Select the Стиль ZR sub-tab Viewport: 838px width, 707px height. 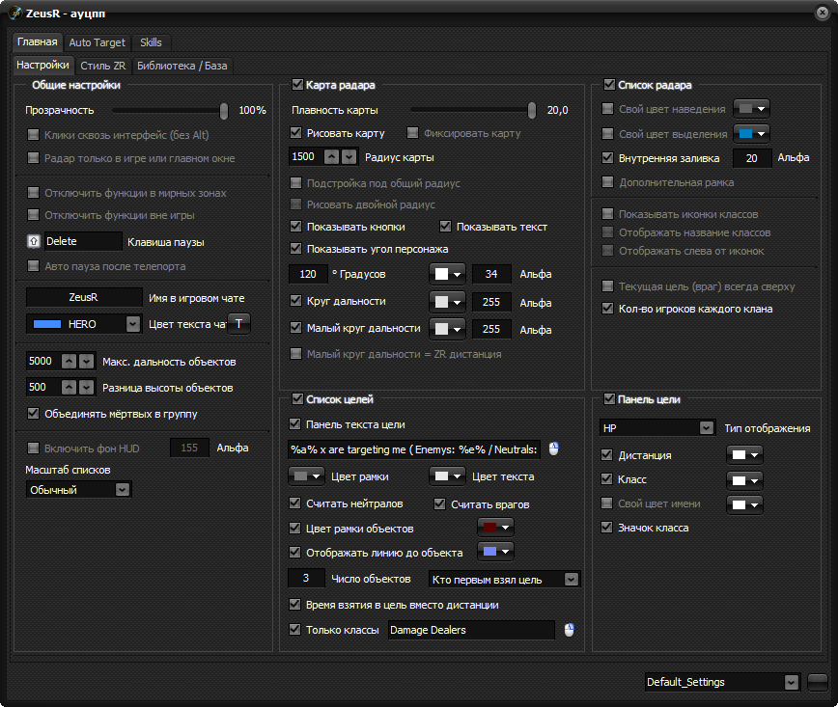click(103, 66)
